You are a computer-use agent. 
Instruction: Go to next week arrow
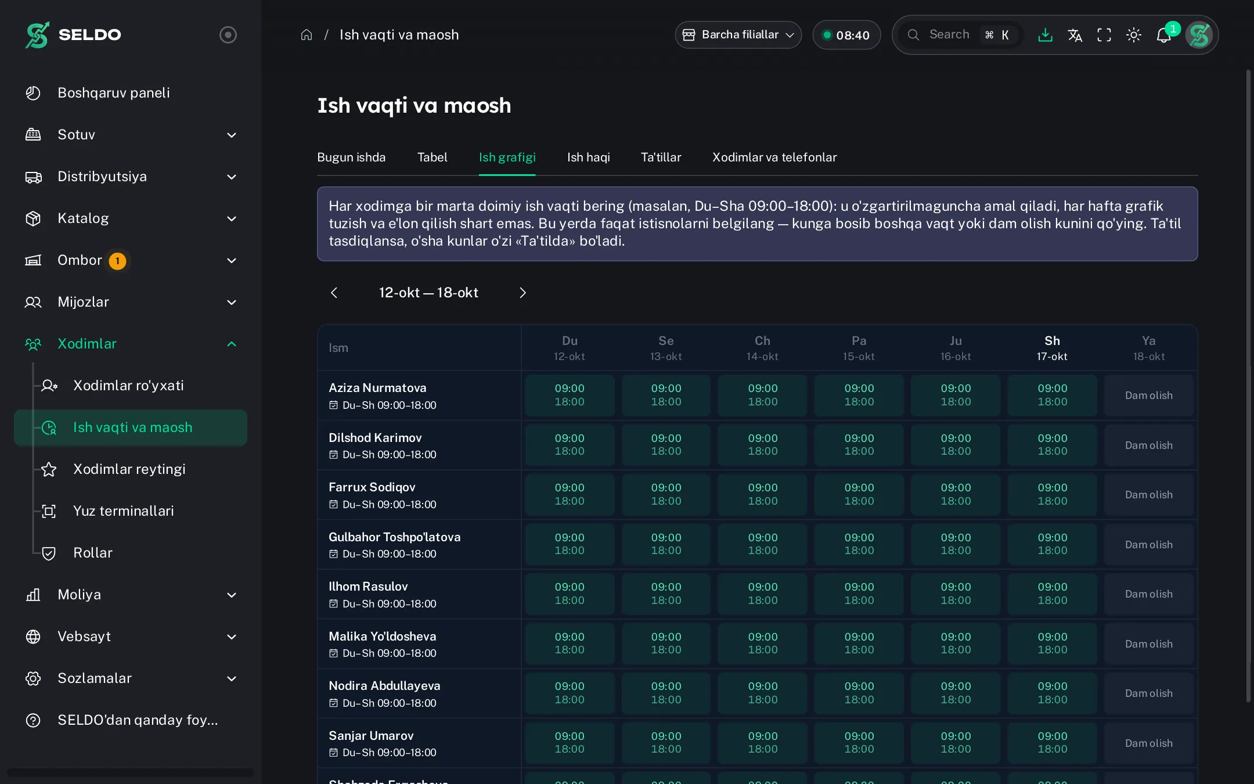pyautogui.click(x=522, y=293)
